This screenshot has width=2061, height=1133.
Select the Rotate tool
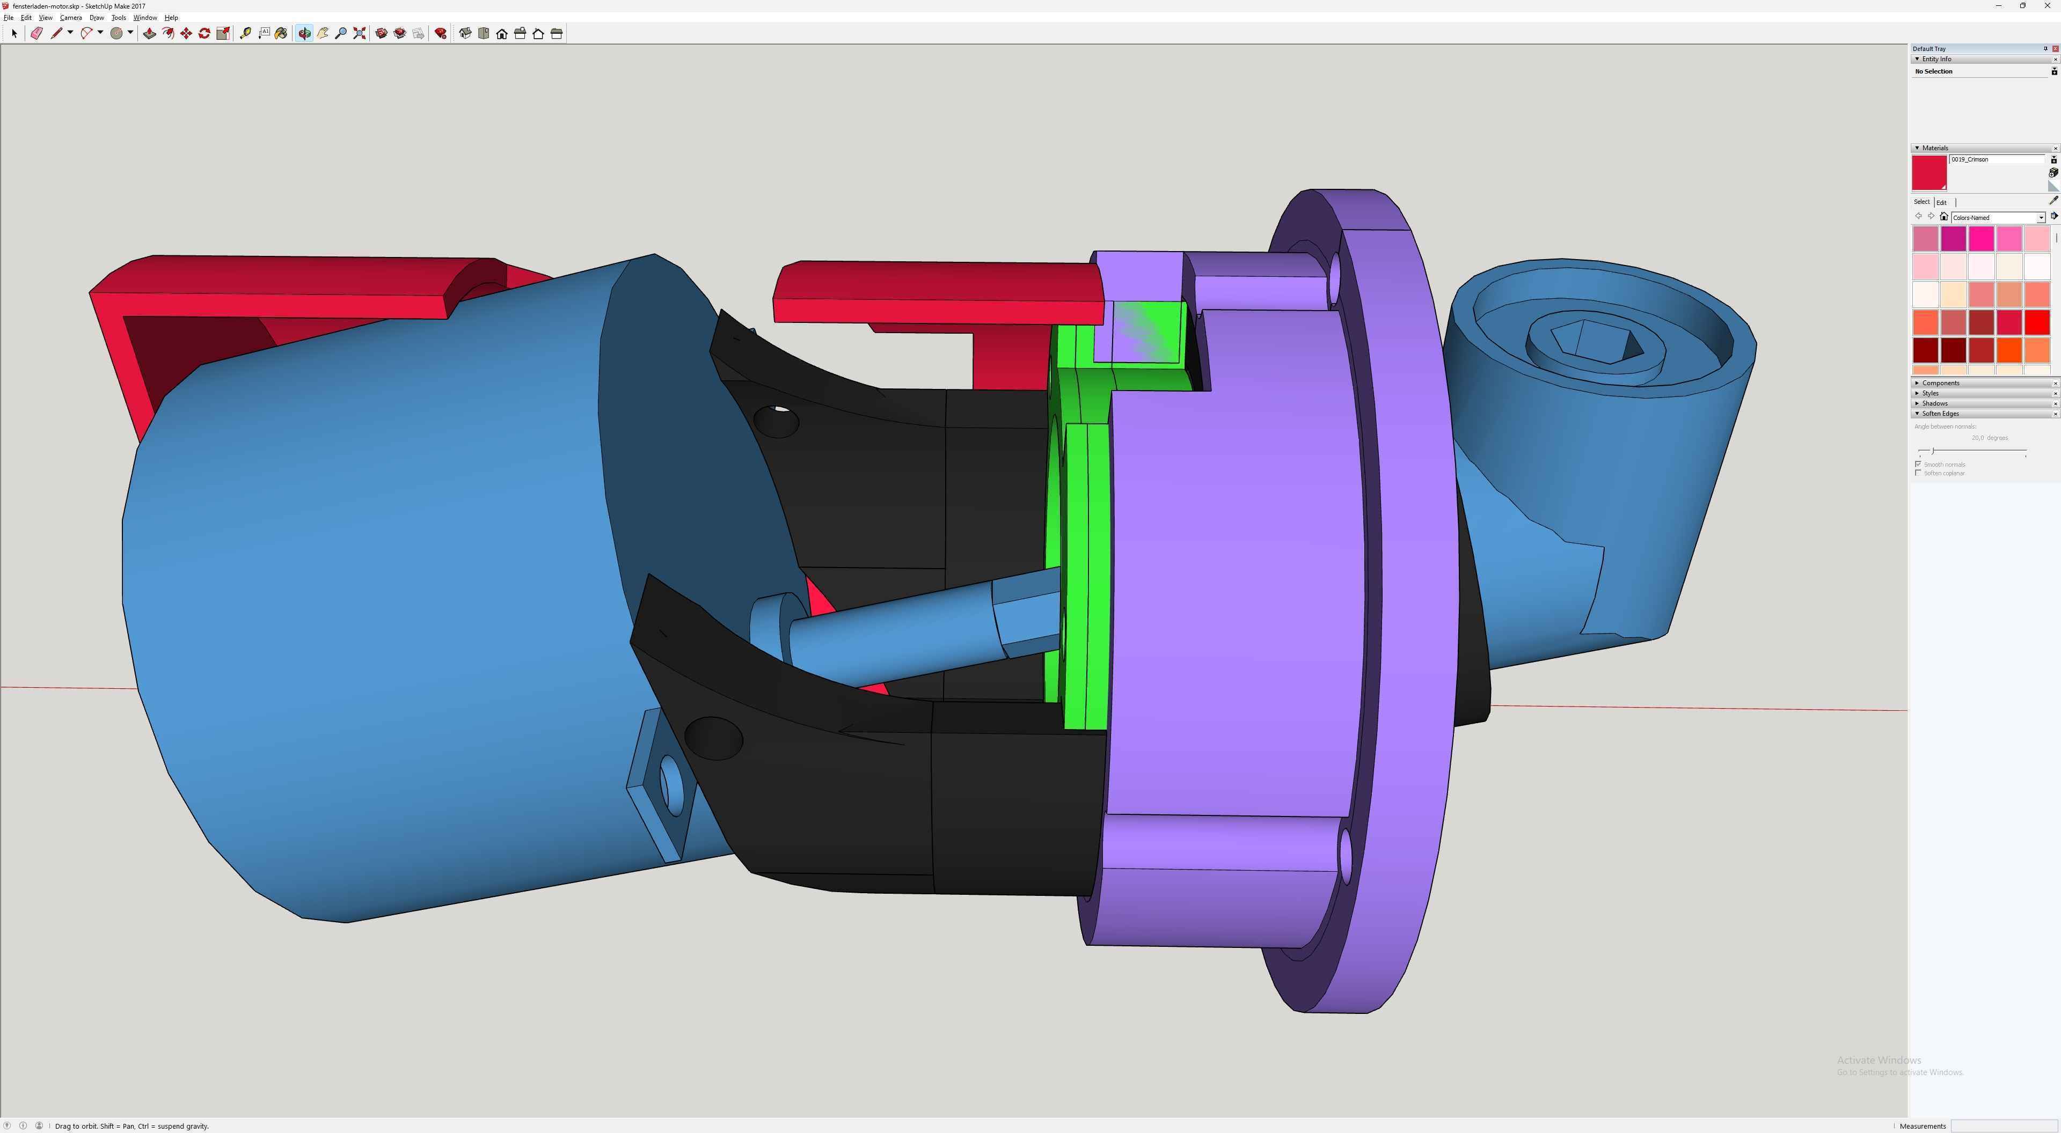coord(205,34)
